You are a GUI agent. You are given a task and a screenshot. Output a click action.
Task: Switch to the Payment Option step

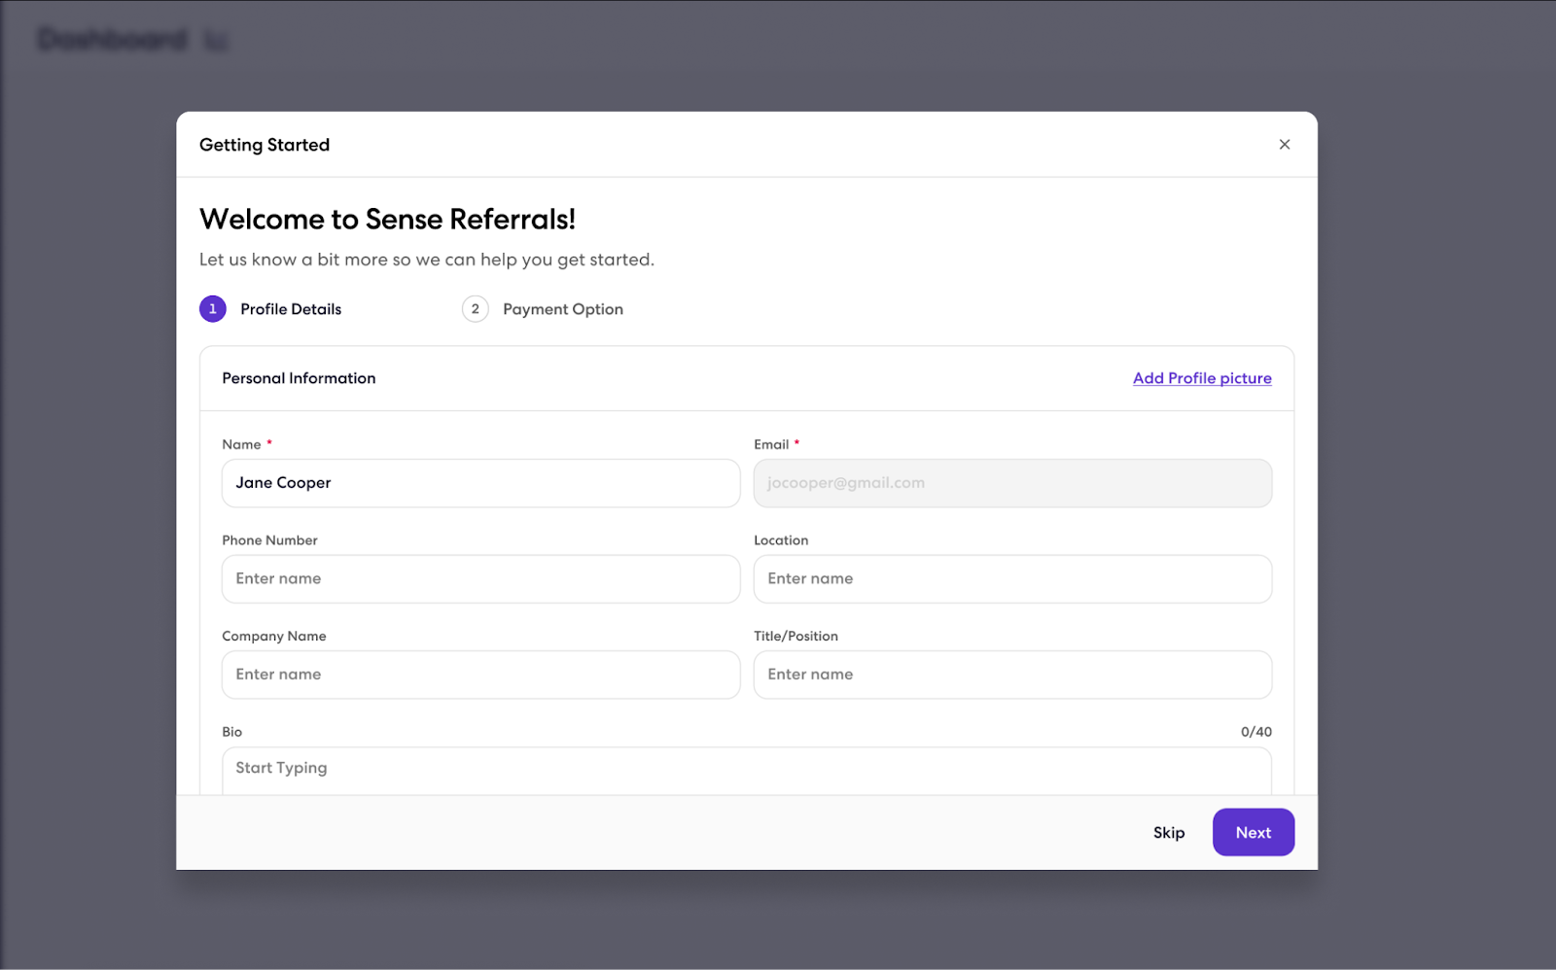coord(562,308)
